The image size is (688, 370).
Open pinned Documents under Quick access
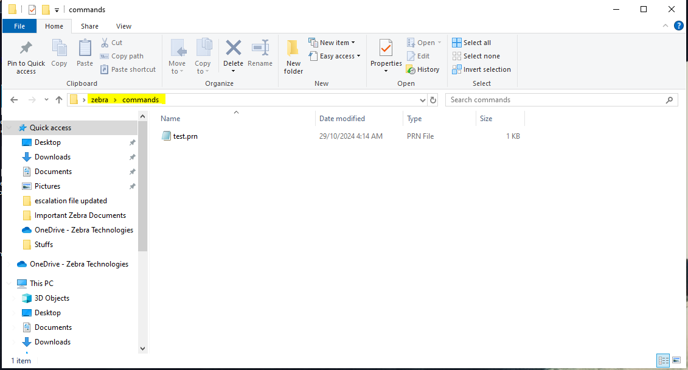coord(53,172)
